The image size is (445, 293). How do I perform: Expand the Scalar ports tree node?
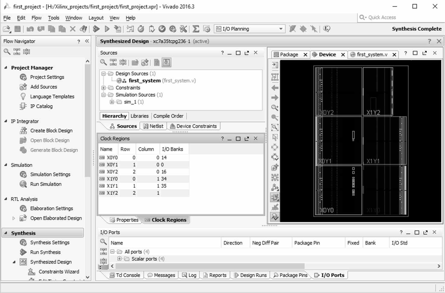point(119,259)
